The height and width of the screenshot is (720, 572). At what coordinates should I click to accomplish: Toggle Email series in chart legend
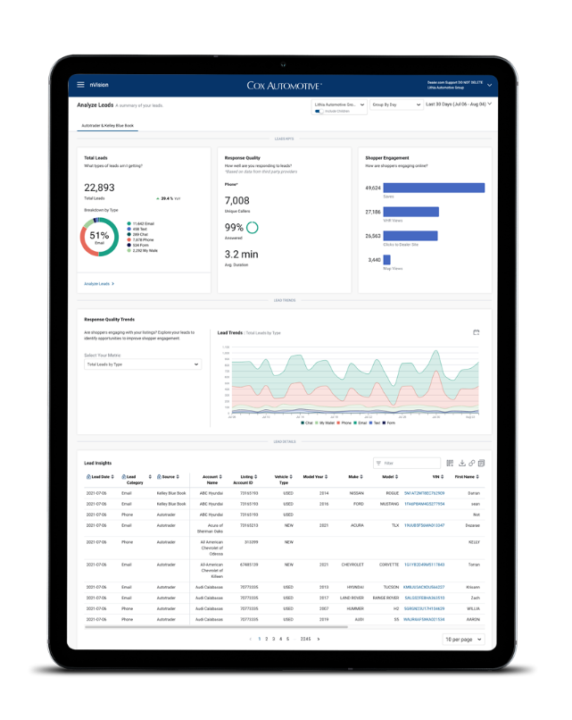click(x=361, y=423)
